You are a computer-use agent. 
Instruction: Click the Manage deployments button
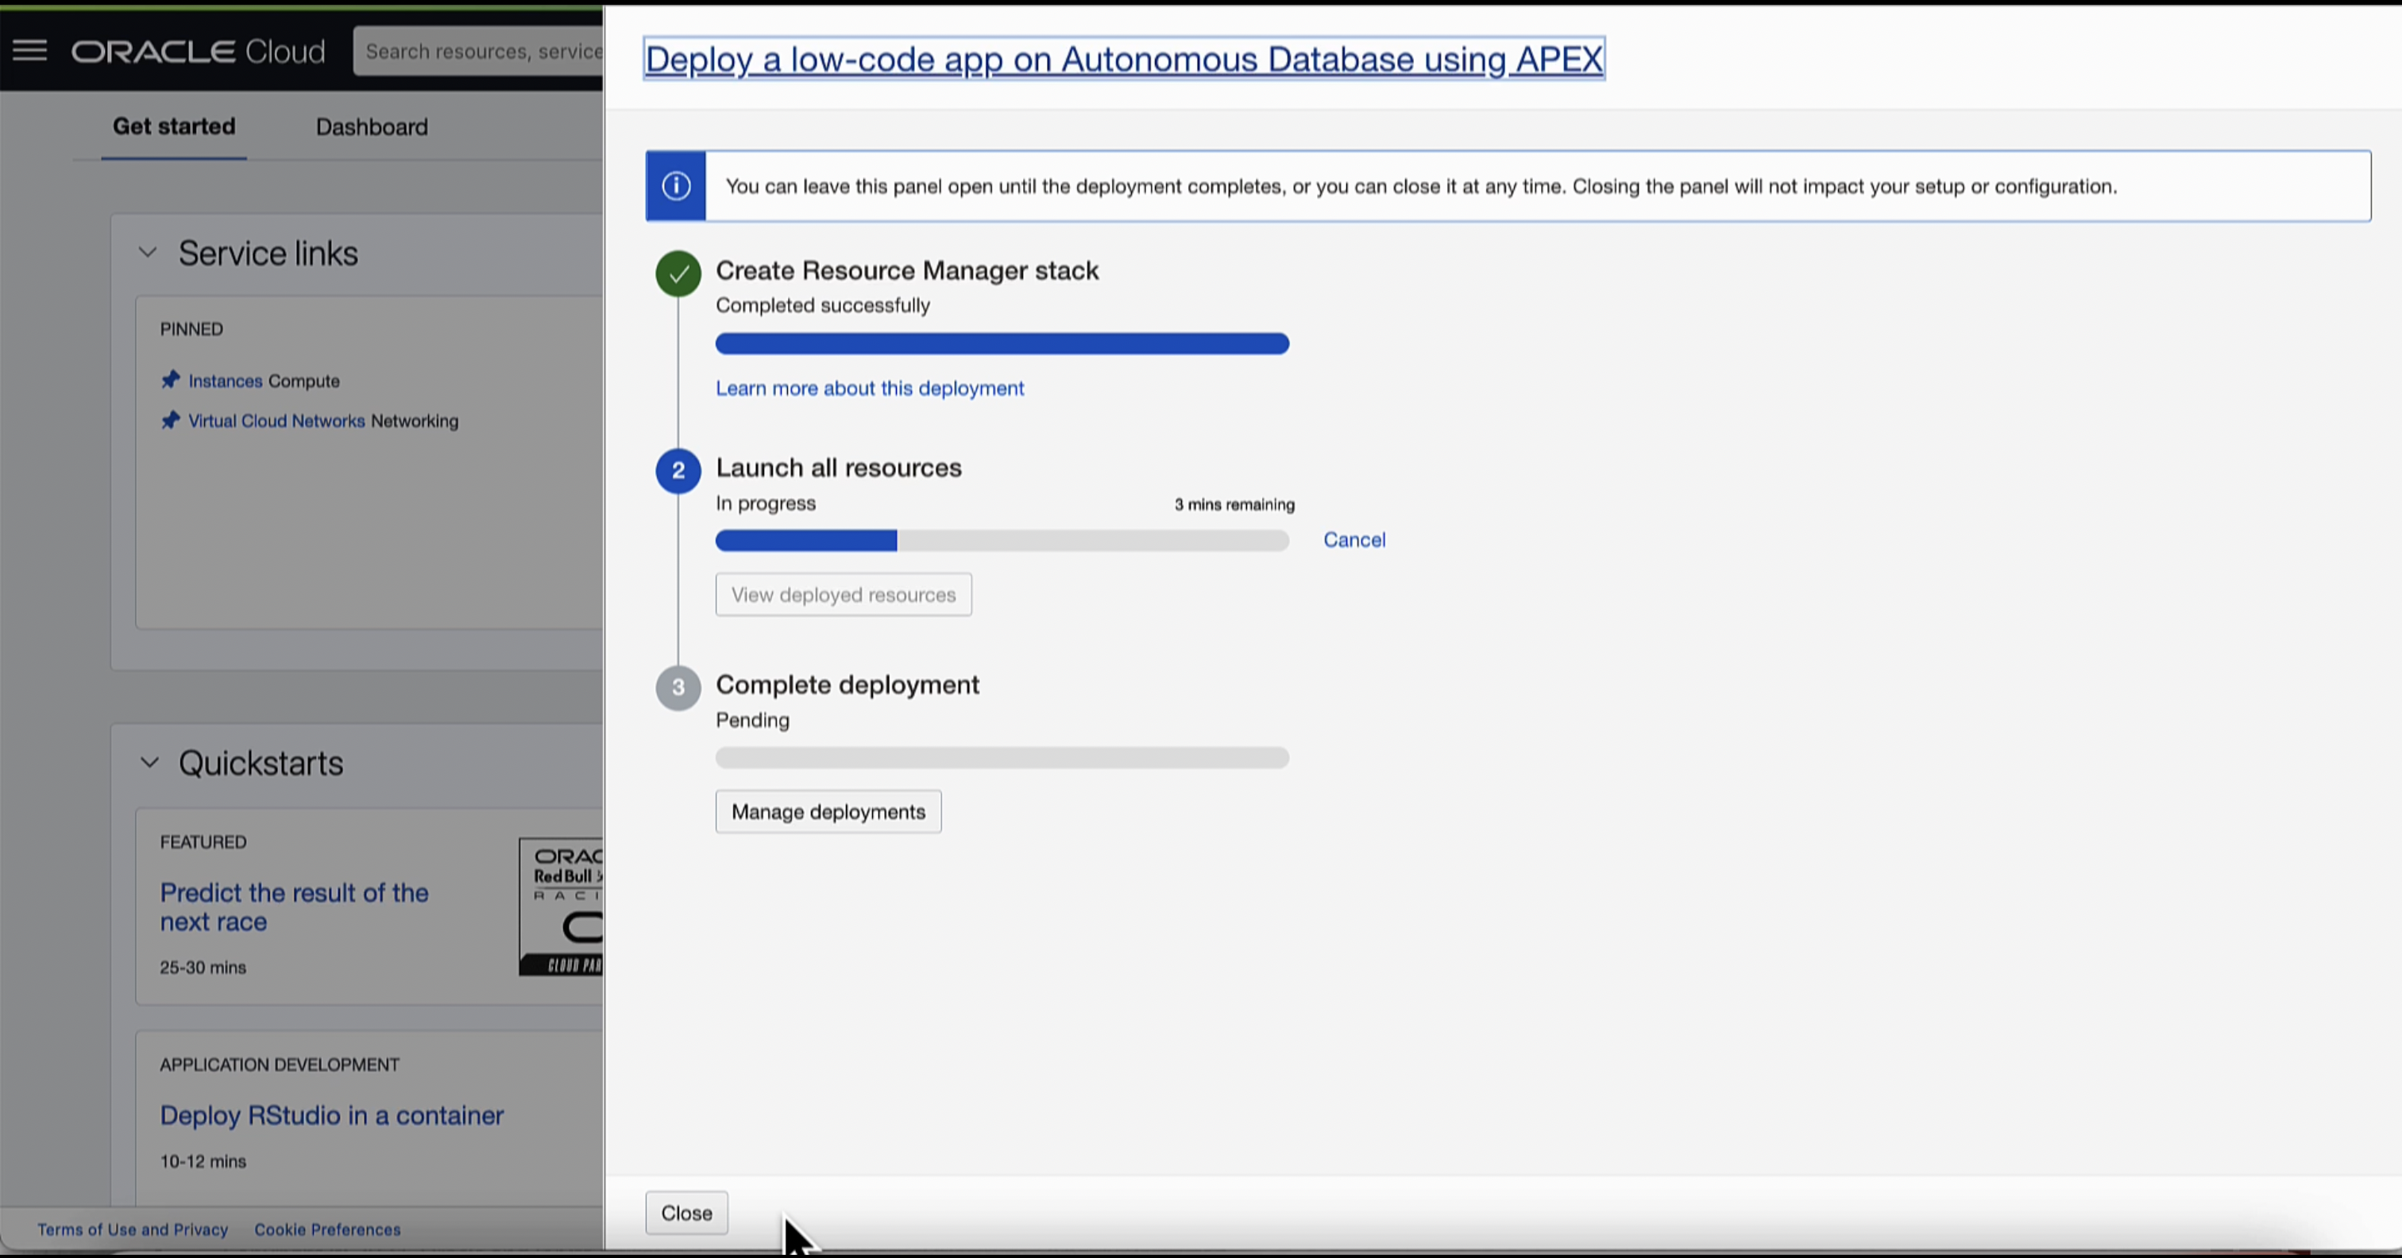point(828,812)
